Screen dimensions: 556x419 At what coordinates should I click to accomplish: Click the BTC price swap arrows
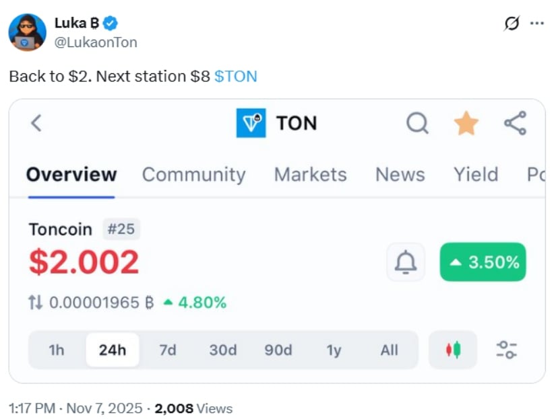(35, 303)
